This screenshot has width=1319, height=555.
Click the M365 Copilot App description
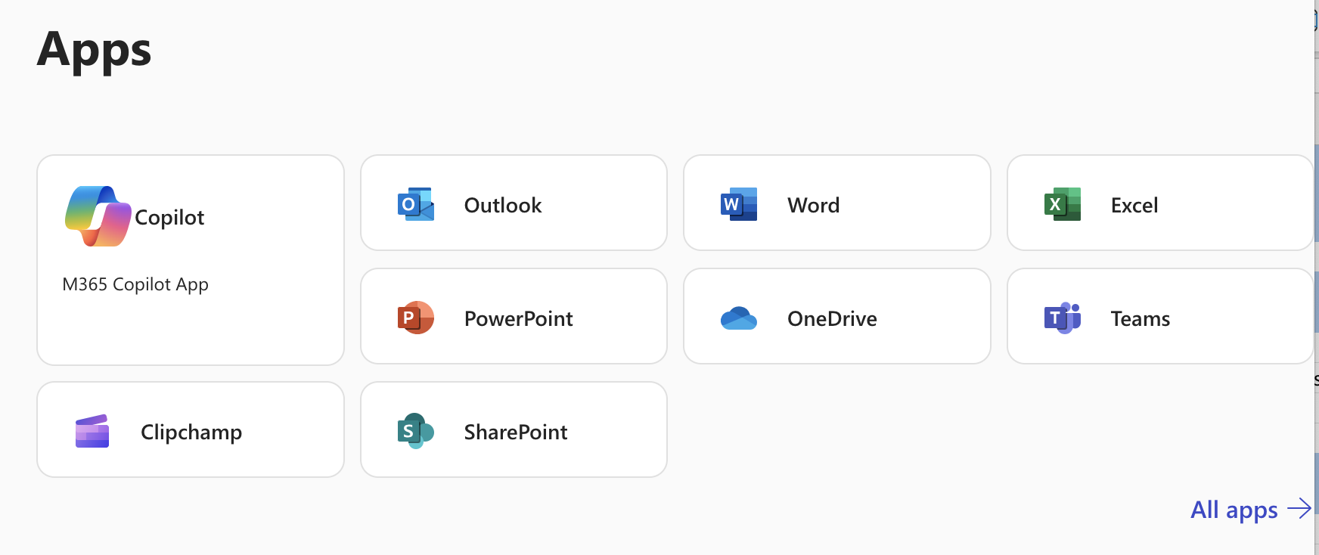(135, 284)
